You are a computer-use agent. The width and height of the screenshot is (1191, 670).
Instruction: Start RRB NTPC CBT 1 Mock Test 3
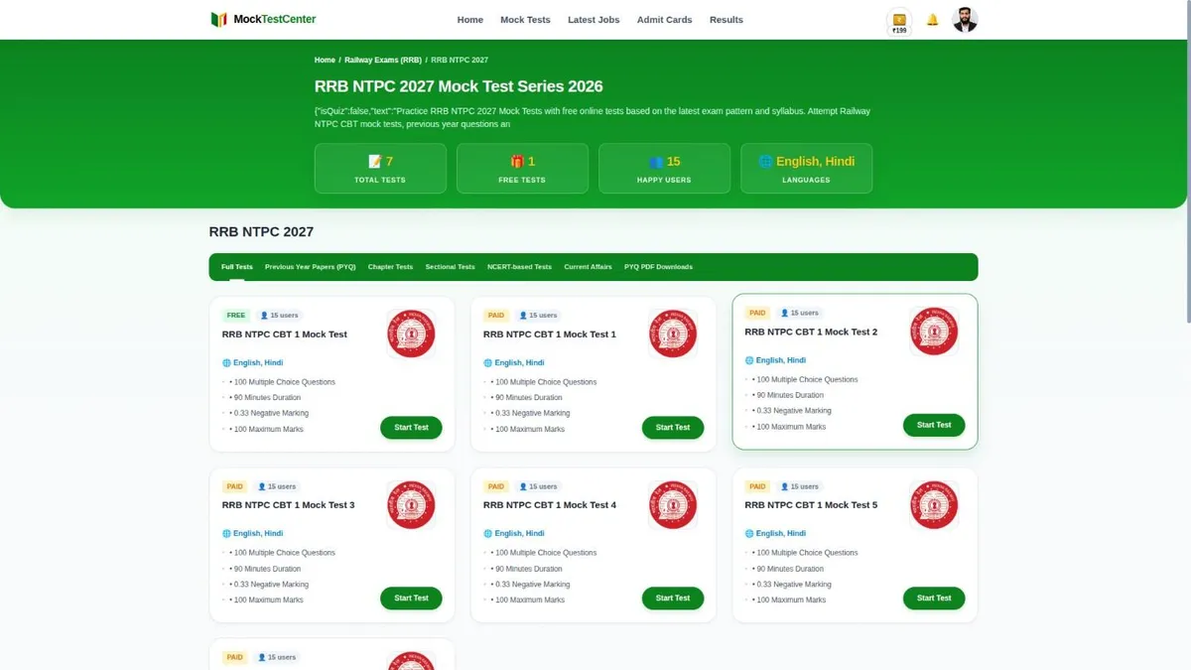pyautogui.click(x=411, y=599)
